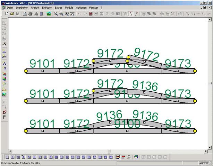
Task: Toggle layer 3 button
Action: pyautogui.click(x=18, y=157)
